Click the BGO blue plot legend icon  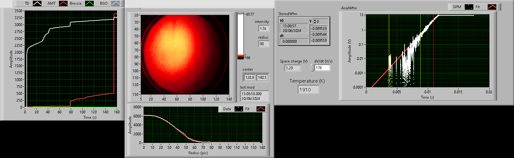pos(116,3)
